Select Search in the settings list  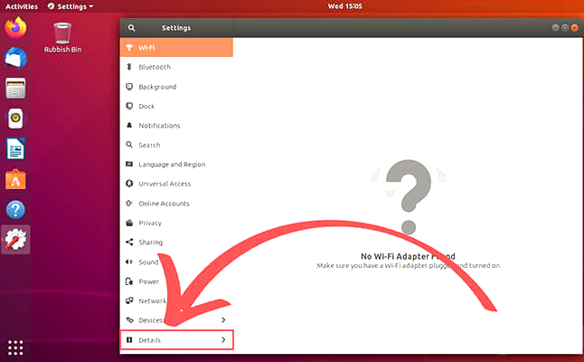(x=176, y=145)
